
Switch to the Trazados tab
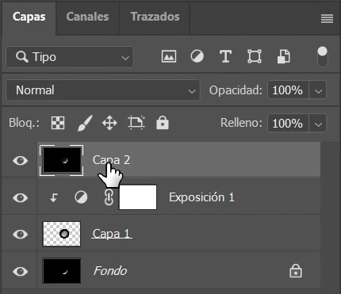(x=155, y=17)
